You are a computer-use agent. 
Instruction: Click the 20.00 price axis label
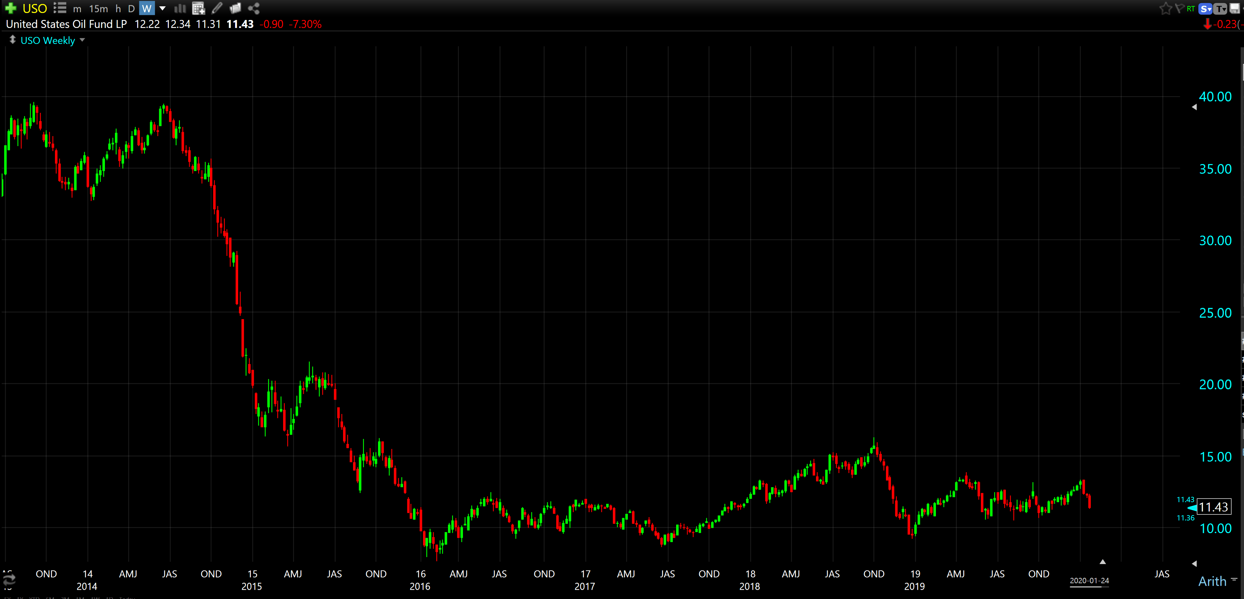pyautogui.click(x=1215, y=384)
